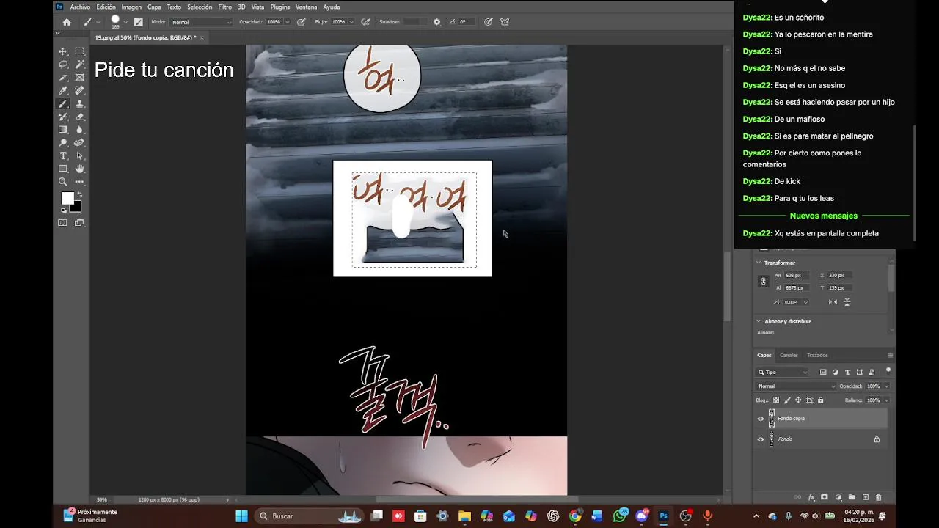
Task: Open the layer Relleno dropdown
Action: [x=886, y=400]
